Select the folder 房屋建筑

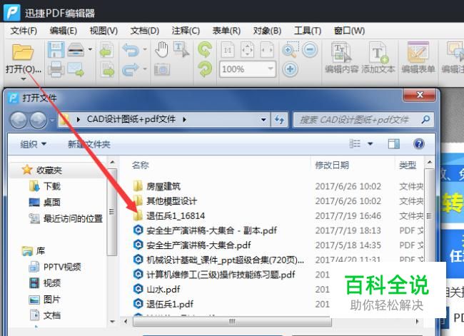[156, 186]
